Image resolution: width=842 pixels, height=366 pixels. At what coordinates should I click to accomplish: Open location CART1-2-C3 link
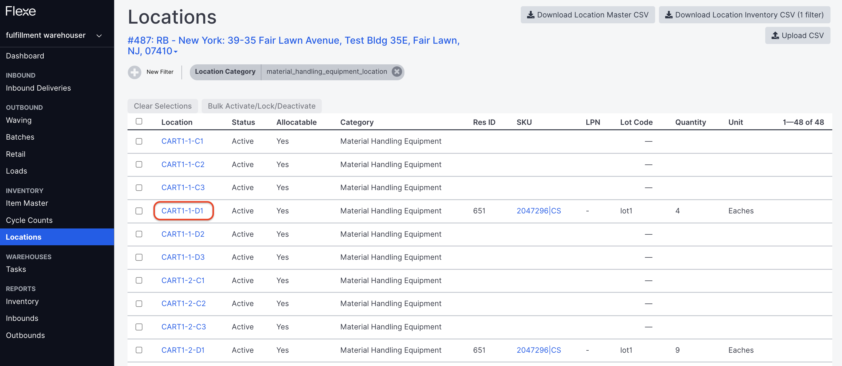pyautogui.click(x=184, y=327)
